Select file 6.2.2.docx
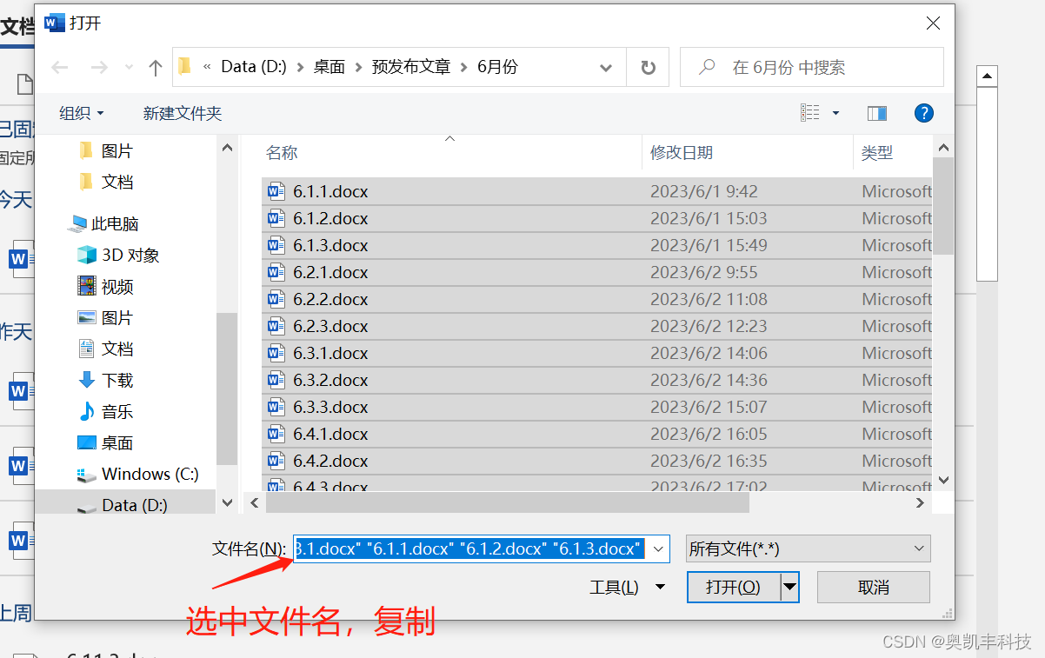 (596, 299)
